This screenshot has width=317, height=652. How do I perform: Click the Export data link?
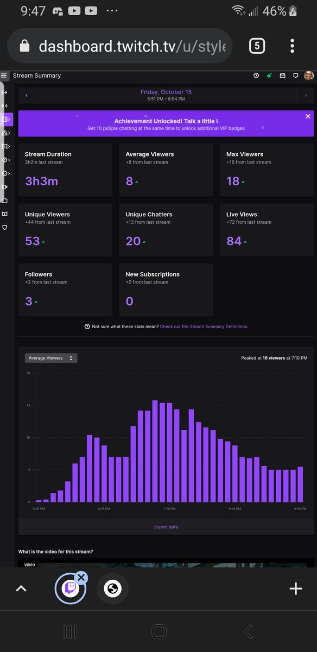click(x=166, y=527)
